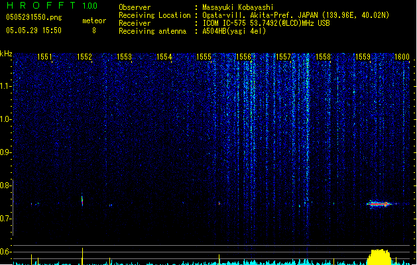Click the Receiving Location label

click(154, 15)
